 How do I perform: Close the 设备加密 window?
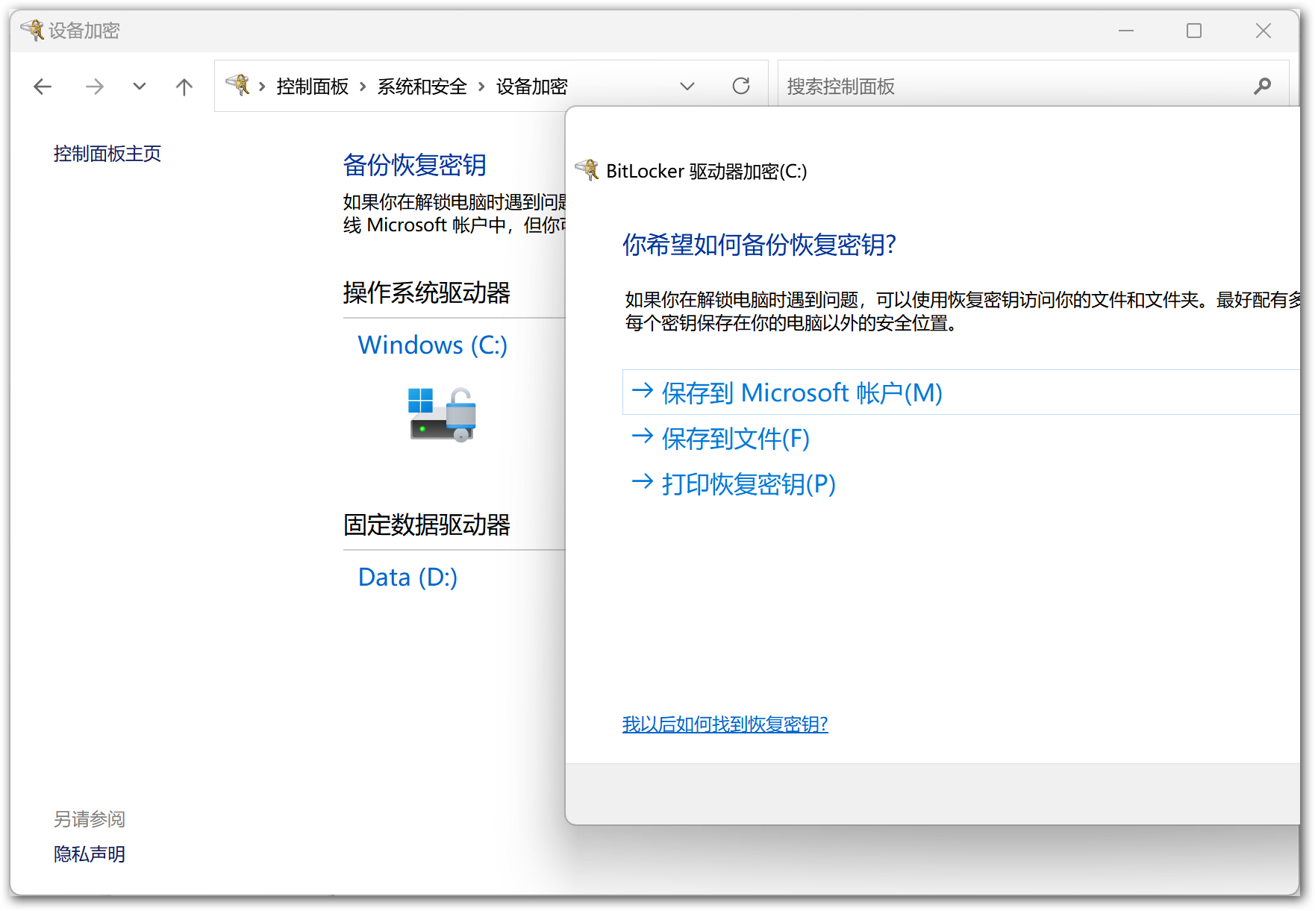1264,31
